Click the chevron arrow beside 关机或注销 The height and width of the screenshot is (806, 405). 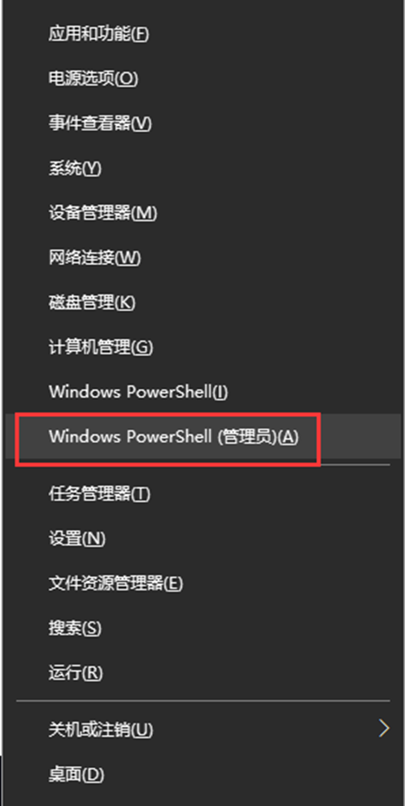tap(383, 729)
